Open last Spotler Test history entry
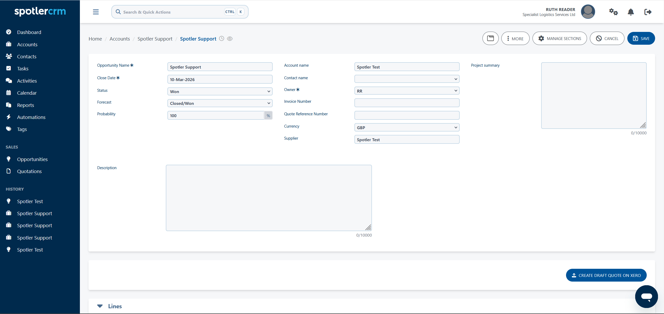 click(30, 250)
